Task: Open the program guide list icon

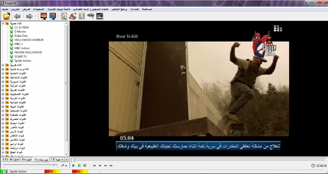Action: coord(81,16)
